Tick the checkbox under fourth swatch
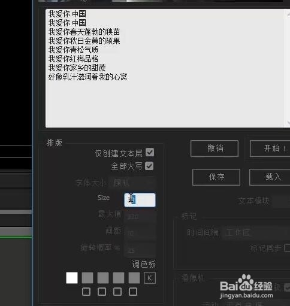This screenshot has width=290, height=306. pos(117,292)
